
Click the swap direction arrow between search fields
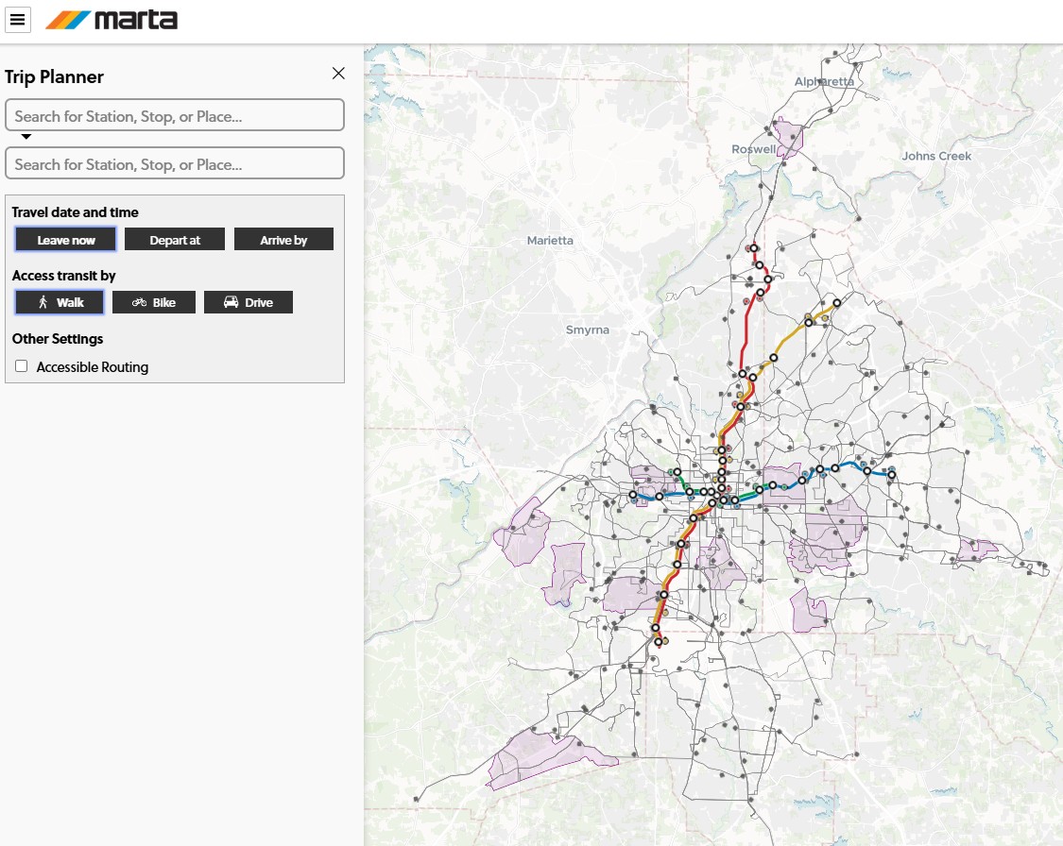pyautogui.click(x=26, y=137)
